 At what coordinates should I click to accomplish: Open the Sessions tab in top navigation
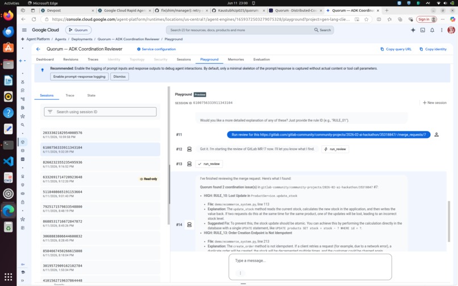[184, 59]
